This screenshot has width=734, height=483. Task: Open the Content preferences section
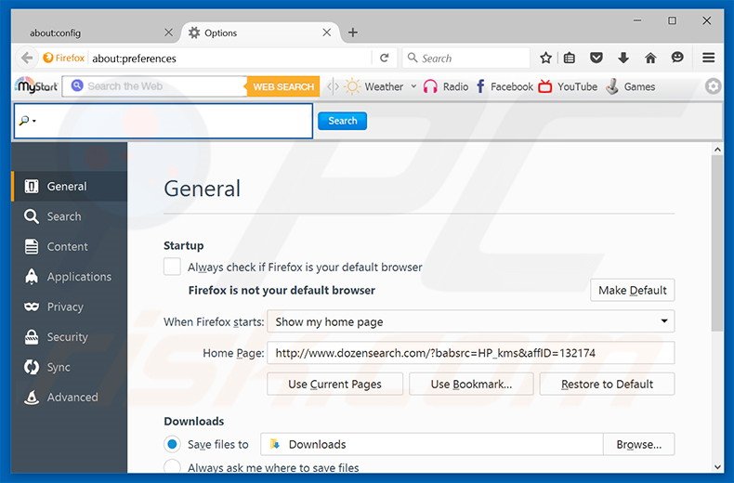(70, 247)
